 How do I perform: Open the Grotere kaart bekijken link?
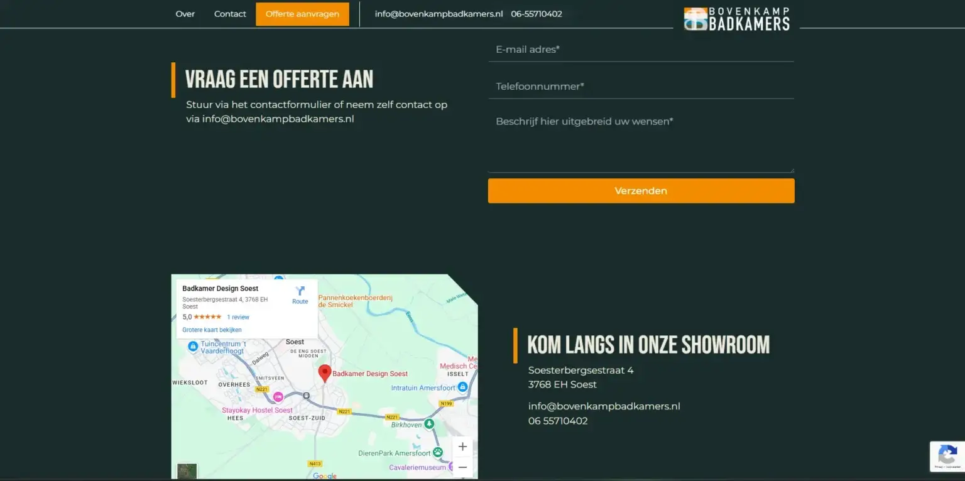coord(212,330)
